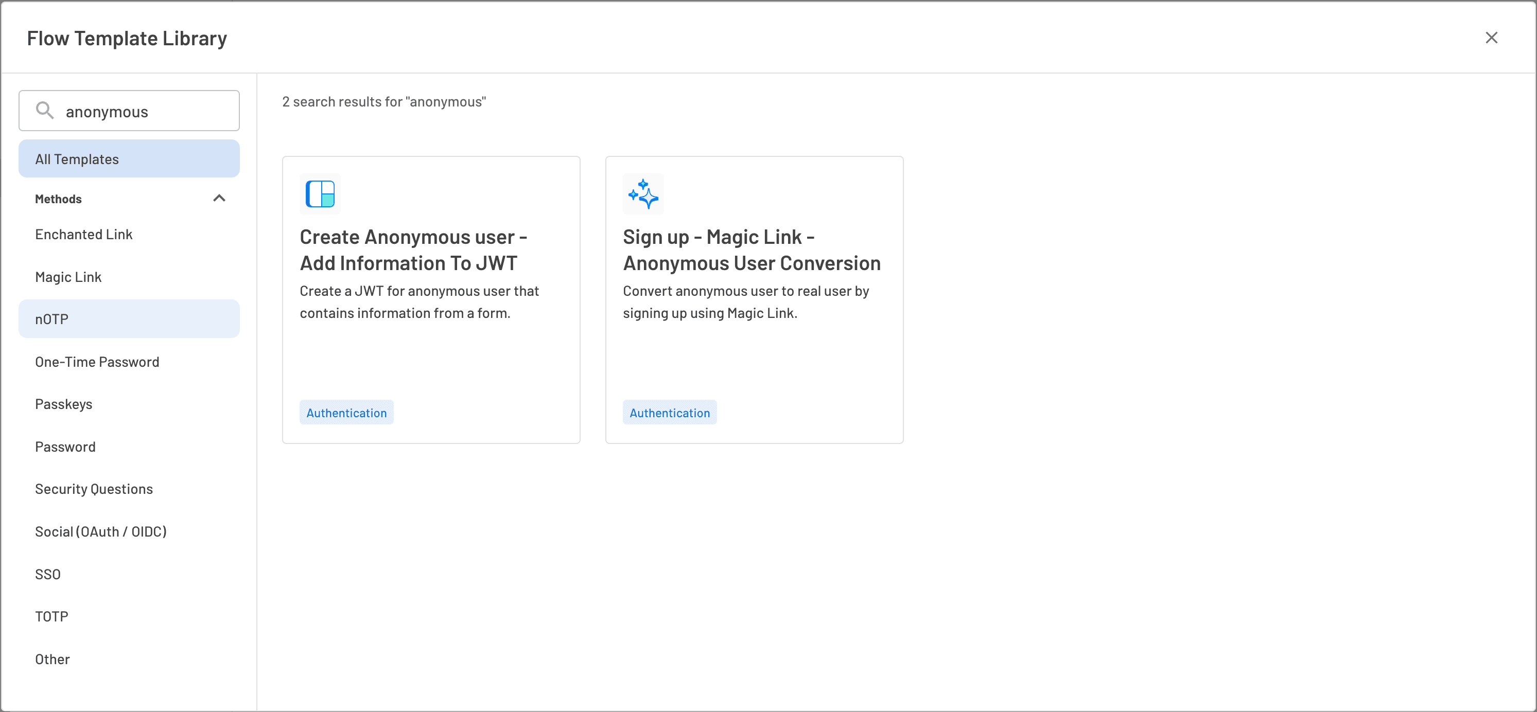Filter by Enchanted Link method
This screenshot has width=1537, height=712.
click(x=83, y=235)
